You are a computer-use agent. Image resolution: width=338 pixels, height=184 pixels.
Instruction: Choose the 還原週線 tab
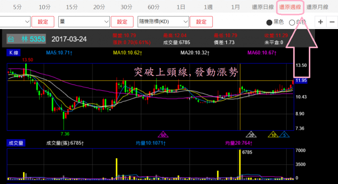[x=290, y=7]
